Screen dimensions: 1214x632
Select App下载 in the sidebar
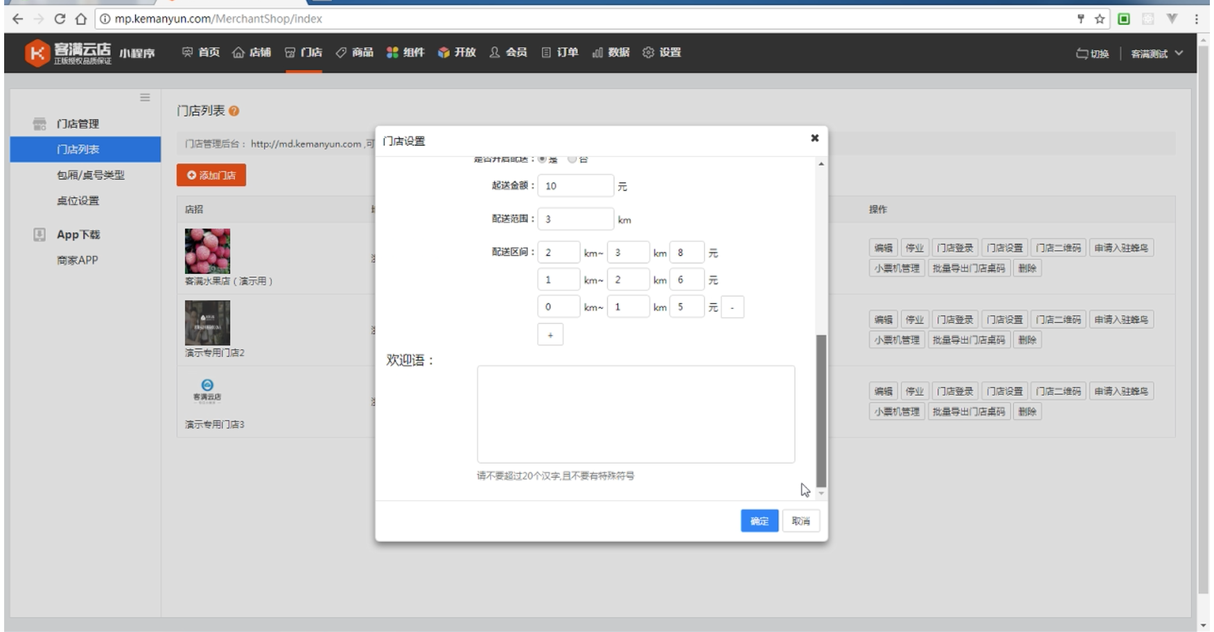78,235
